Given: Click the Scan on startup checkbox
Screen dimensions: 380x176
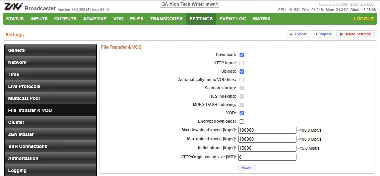Looking at the screenshot, I should 242,88.
